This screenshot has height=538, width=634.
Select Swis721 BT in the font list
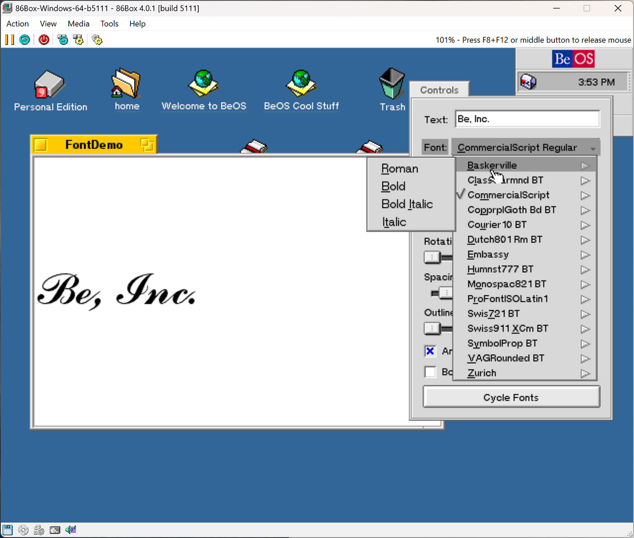pyautogui.click(x=525, y=314)
